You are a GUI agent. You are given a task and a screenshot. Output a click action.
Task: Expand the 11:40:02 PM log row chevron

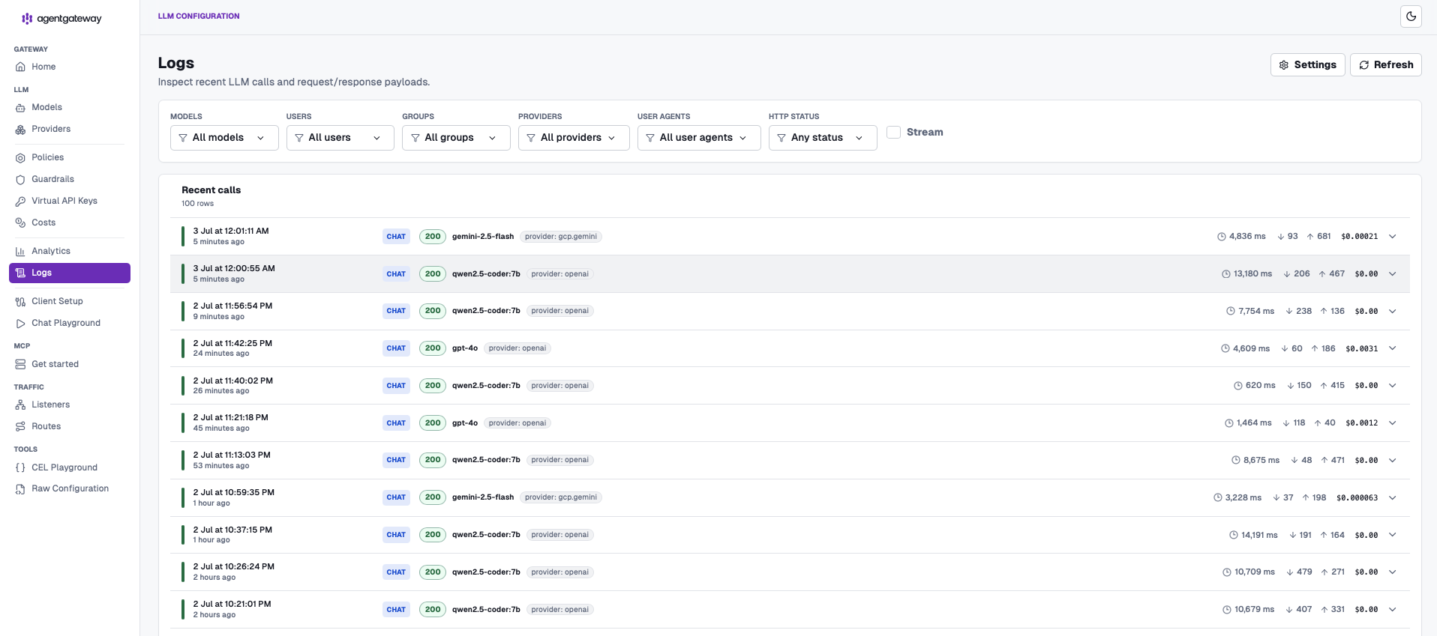point(1392,386)
